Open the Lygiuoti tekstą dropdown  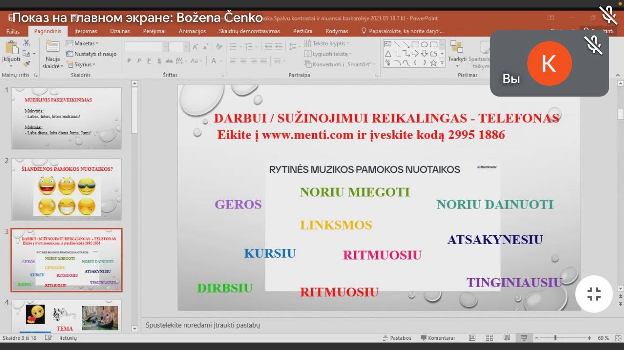(327, 54)
